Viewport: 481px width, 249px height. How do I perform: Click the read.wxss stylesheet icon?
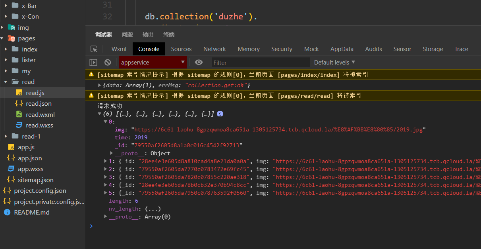coord(19,125)
